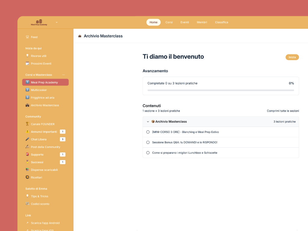Open the Classifica tab
This screenshot has width=308, height=231.
(x=222, y=22)
